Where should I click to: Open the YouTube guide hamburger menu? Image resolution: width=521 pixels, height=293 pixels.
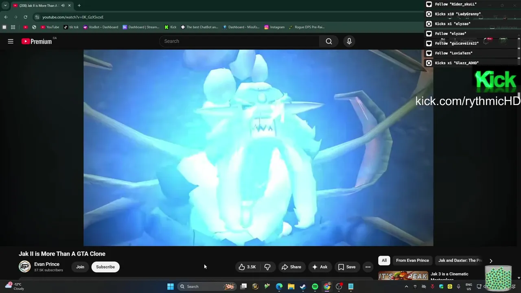pyautogui.click(x=11, y=41)
